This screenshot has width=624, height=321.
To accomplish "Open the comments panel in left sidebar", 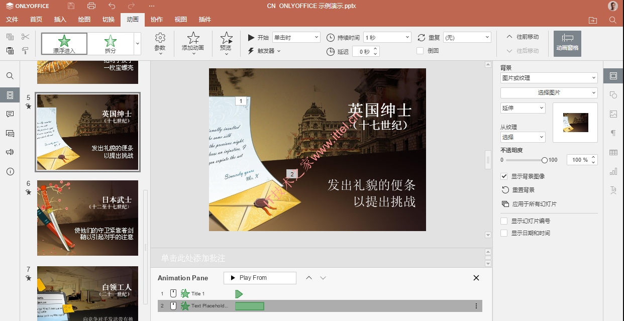I will (10, 114).
